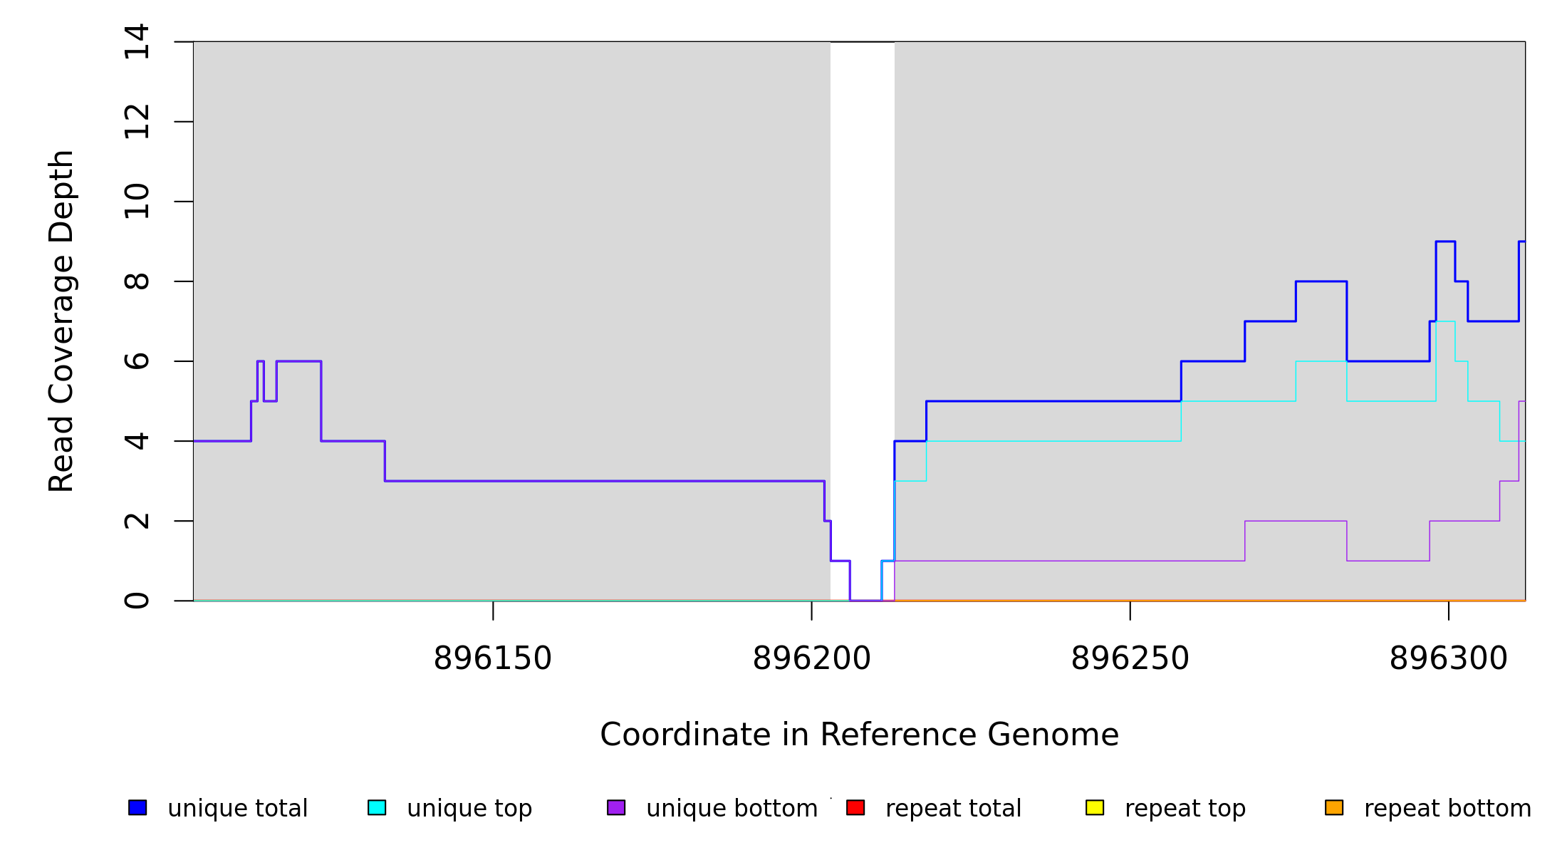Click the y-axis tick label 0

[137, 601]
